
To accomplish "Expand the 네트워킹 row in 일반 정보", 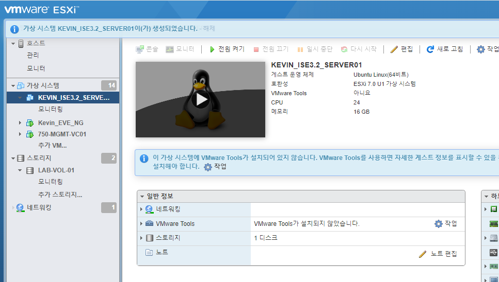I will coord(141,209).
